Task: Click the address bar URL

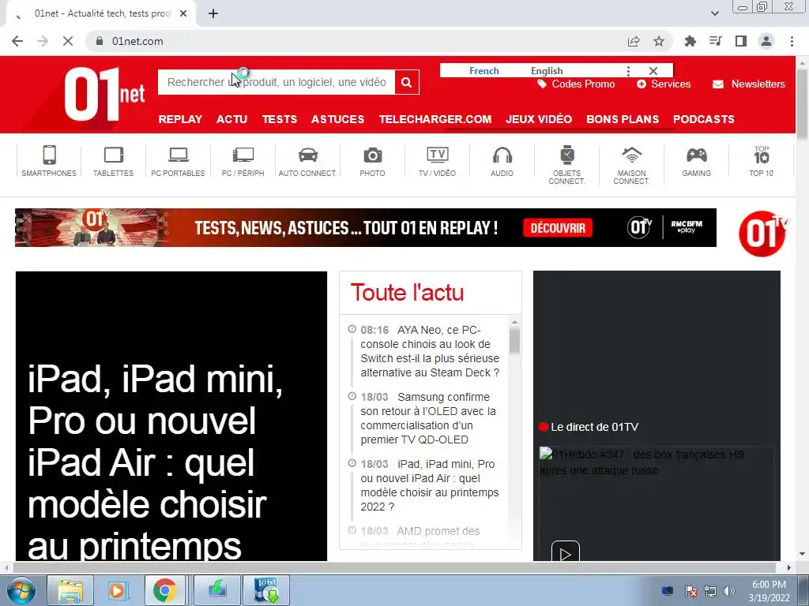Action: pyautogui.click(x=137, y=41)
